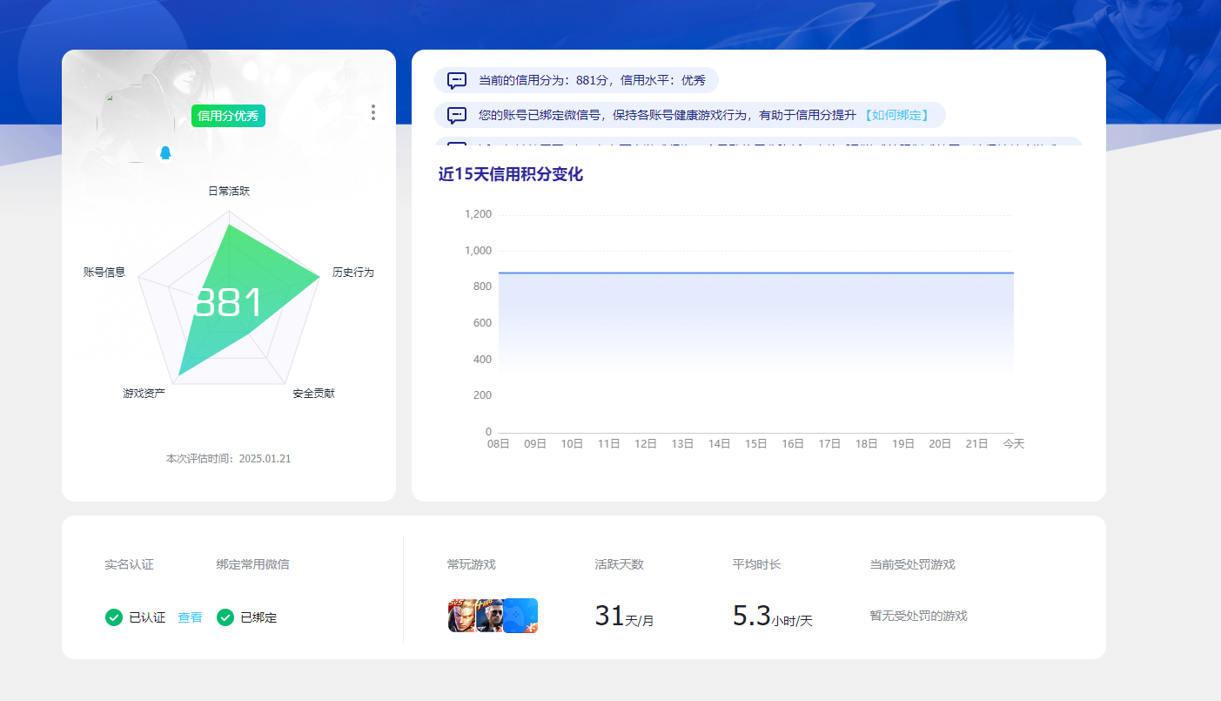Viewport: 1221px width, 701px height.
Task: Click the 日常活跃 radar axis label
Action: [229, 191]
